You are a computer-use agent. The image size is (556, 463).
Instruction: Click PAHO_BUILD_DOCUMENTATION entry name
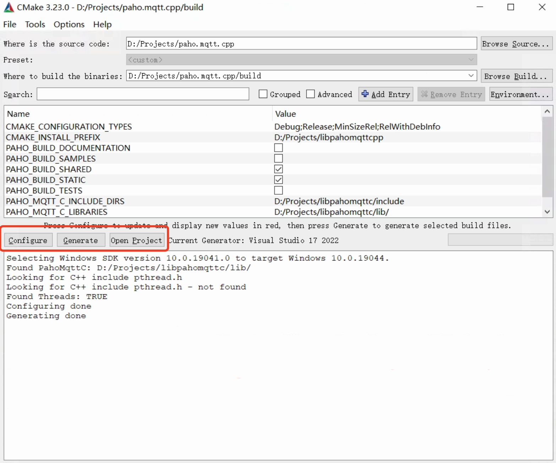click(68, 148)
